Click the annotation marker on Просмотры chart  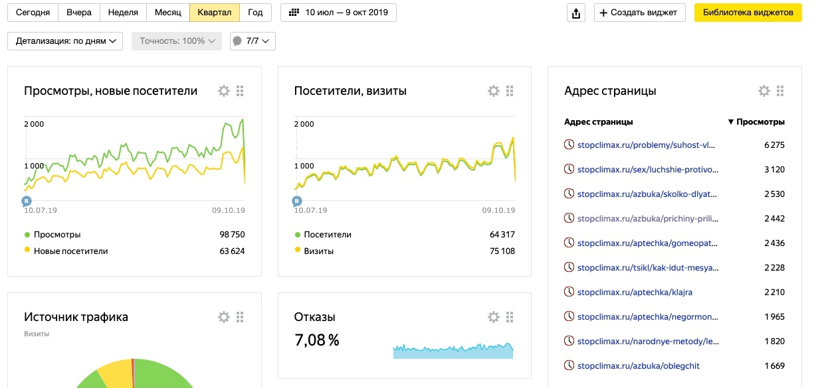tap(27, 200)
